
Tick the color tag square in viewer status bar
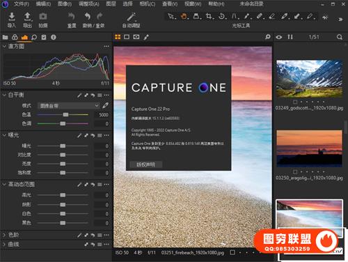[232, 252]
